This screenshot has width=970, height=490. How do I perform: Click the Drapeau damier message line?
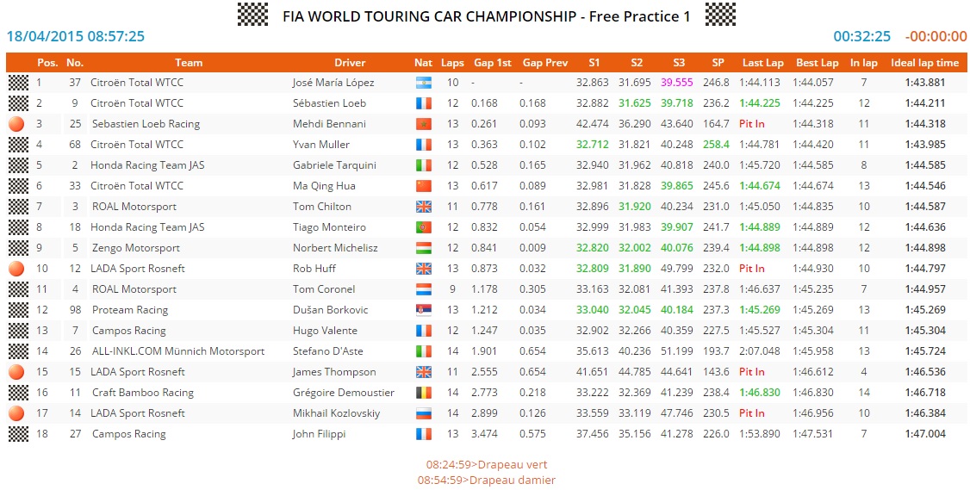point(487,480)
